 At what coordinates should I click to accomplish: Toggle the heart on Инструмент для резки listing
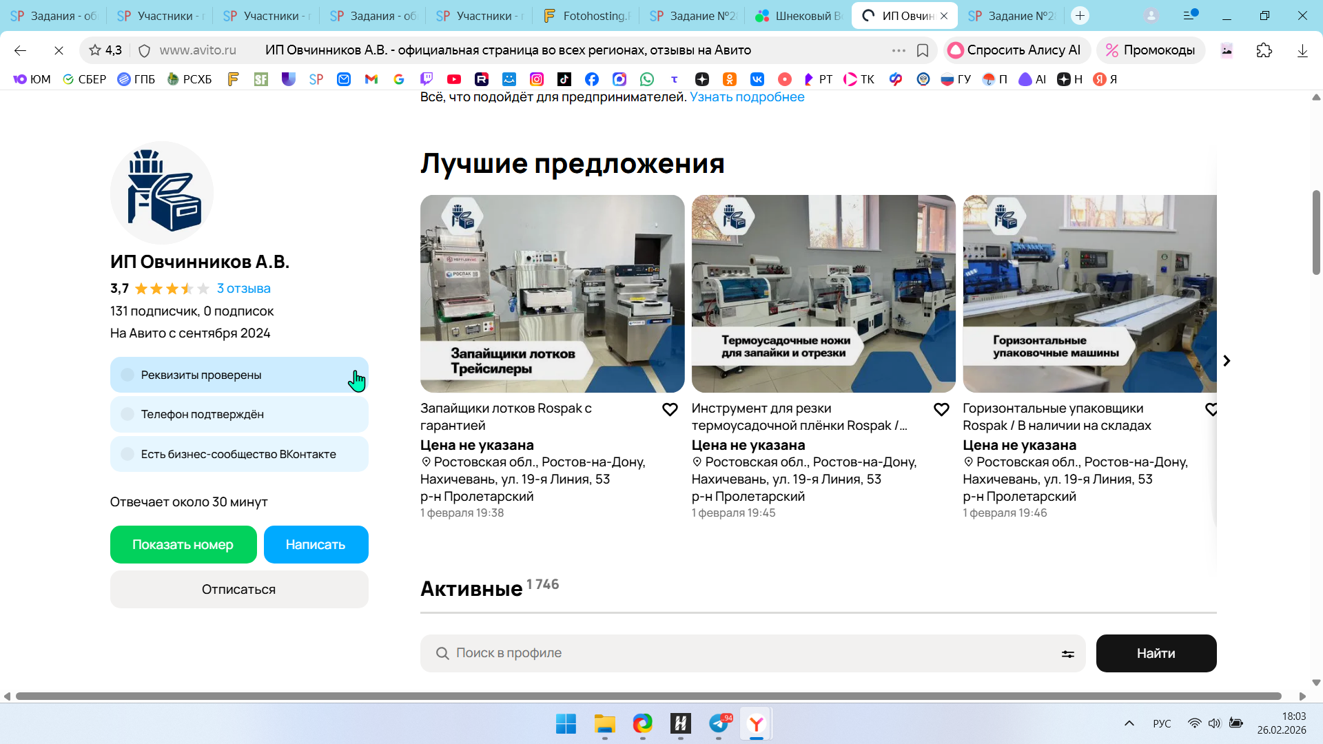pos(941,409)
